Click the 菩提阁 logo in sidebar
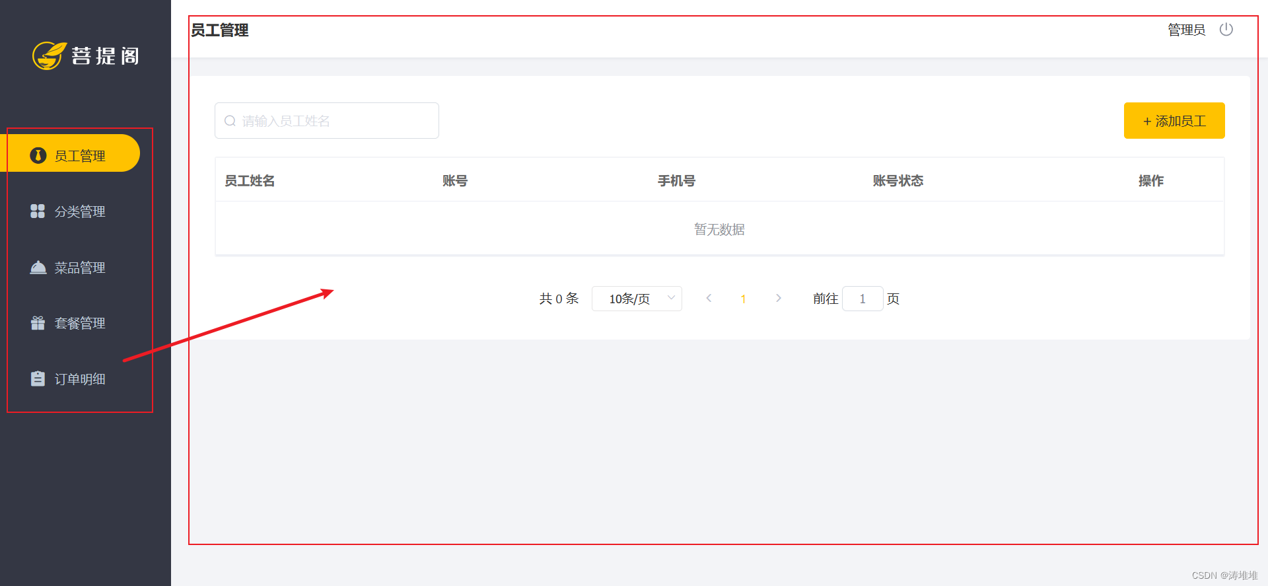Image resolution: width=1268 pixels, height=586 pixels. [86, 55]
